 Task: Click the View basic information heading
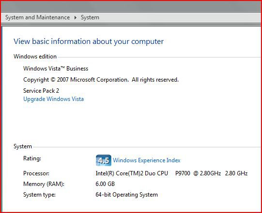(x=89, y=42)
